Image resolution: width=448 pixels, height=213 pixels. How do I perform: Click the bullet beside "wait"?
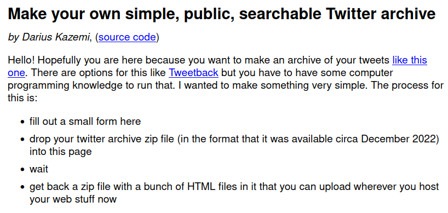click(x=23, y=170)
